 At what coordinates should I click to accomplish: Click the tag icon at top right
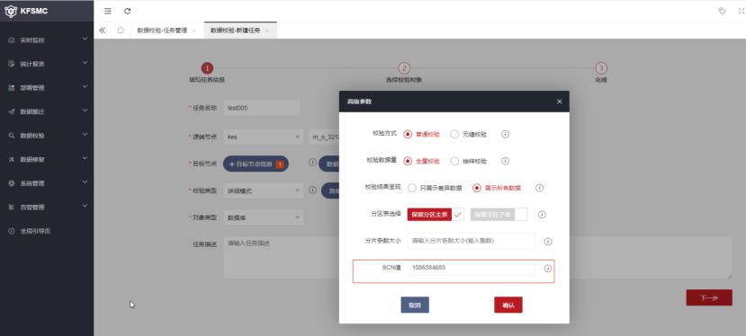click(x=722, y=11)
